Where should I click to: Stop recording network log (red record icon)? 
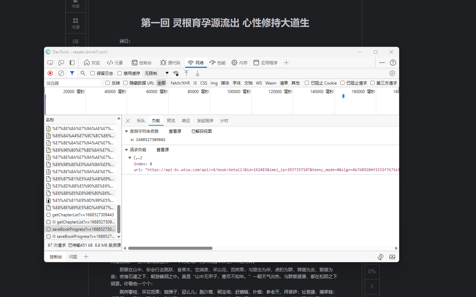point(50,73)
